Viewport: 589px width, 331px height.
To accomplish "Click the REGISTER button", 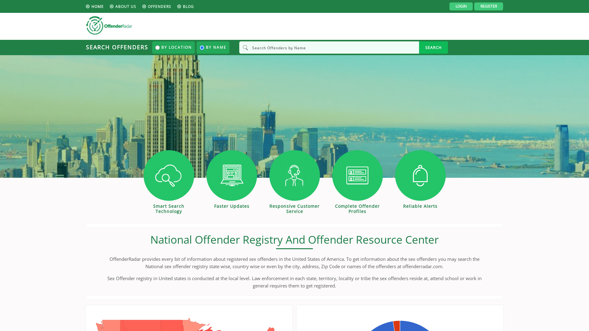I will (488, 6).
